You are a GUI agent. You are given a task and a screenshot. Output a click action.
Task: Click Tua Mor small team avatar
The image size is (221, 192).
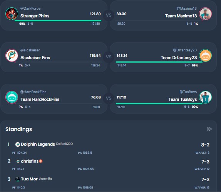tap(18, 179)
